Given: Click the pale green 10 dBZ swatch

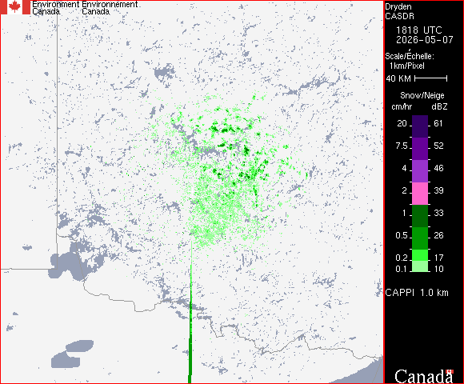Looking at the screenshot, I should [x=420, y=266].
